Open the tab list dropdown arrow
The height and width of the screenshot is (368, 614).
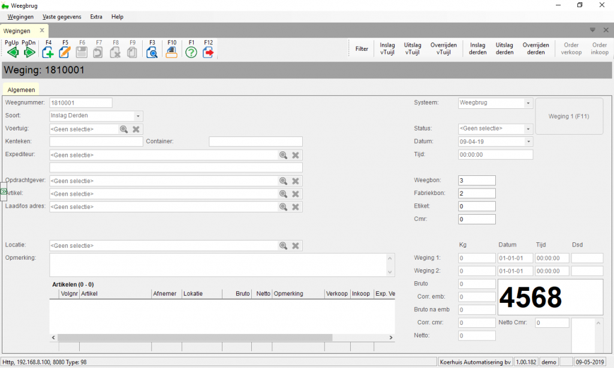(x=592, y=30)
